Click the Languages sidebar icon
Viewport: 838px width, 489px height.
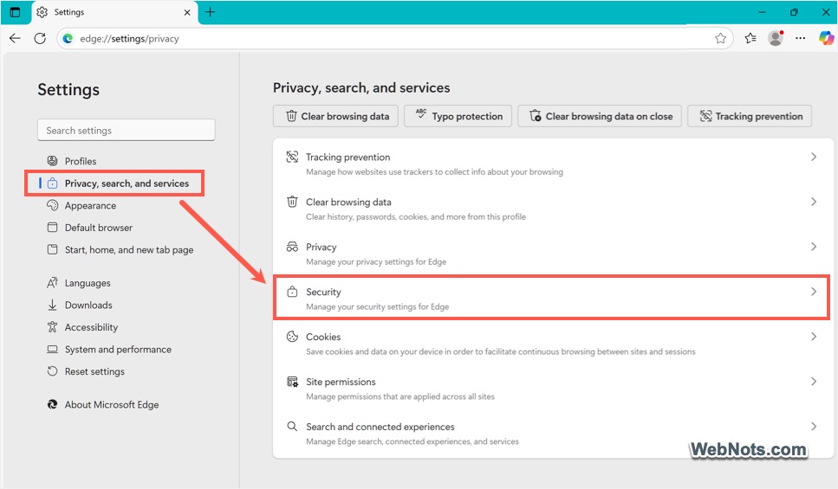point(52,282)
